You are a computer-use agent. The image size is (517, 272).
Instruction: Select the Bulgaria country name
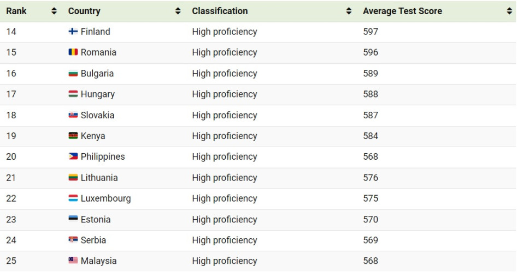coord(97,74)
